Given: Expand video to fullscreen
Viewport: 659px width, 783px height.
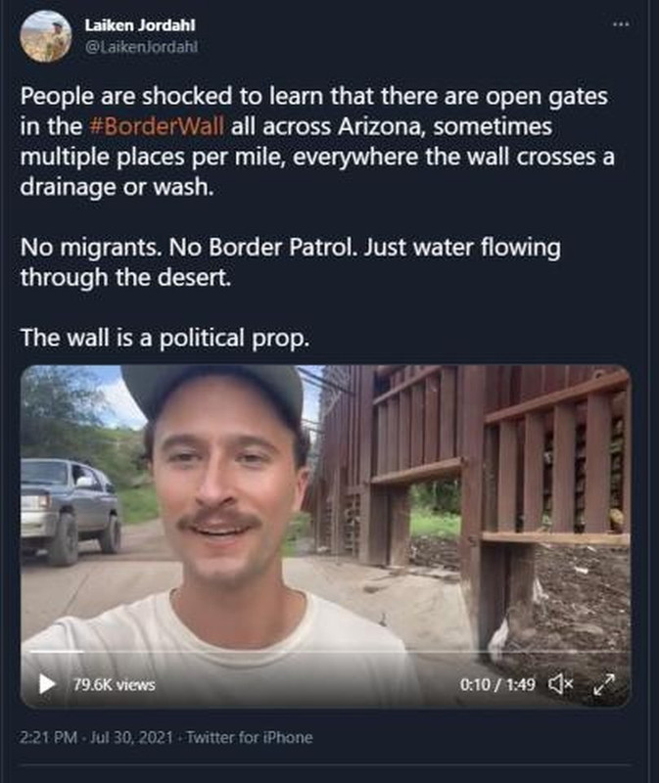Looking at the screenshot, I should pyautogui.click(x=604, y=683).
